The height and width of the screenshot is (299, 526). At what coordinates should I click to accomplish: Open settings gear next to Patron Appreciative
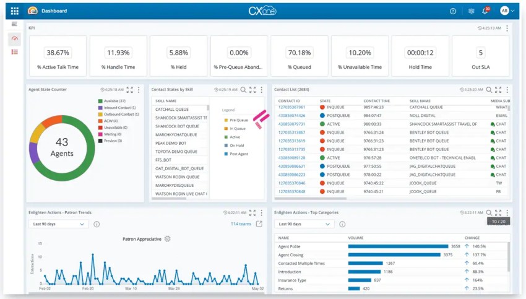point(167,239)
